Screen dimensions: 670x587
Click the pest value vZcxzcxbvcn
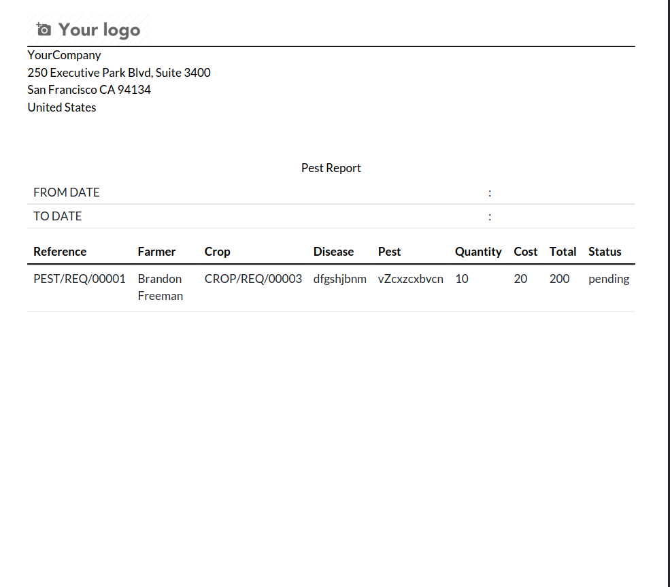point(410,279)
